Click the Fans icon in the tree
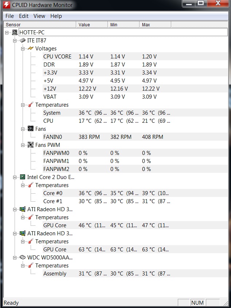This screenshot has height=308, width=231. pos(31,129)
